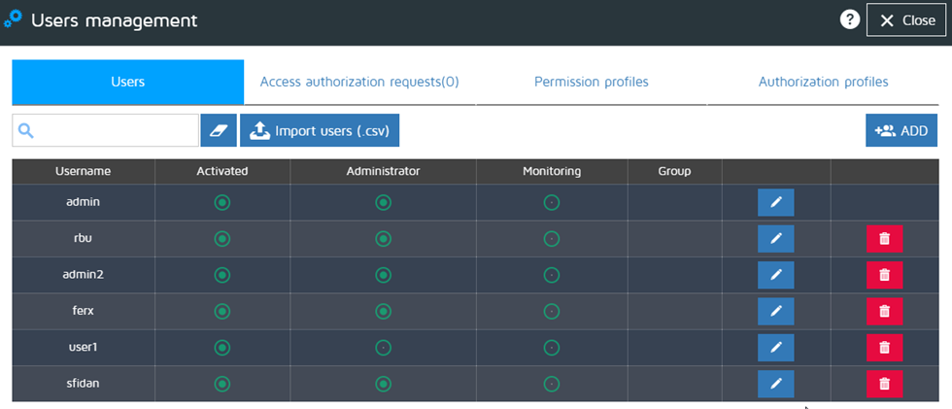Delete the admin2 user
The width and height of the screenshot is (952, 409).
click(x=884, y=275)
